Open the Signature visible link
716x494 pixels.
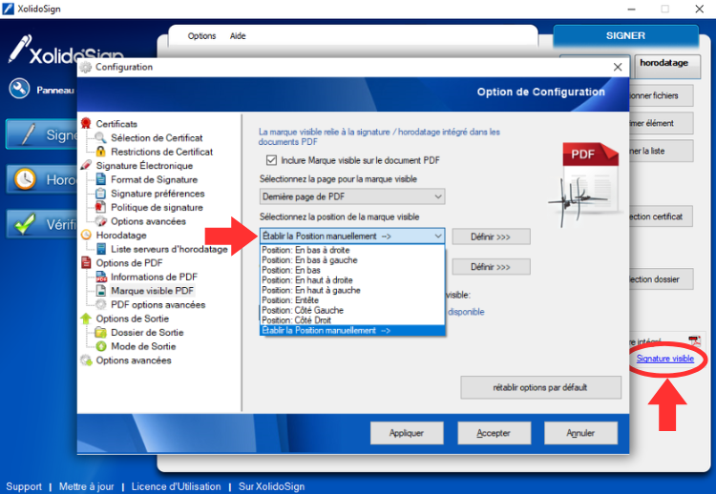pyautogui.click(x=665, y=359)
